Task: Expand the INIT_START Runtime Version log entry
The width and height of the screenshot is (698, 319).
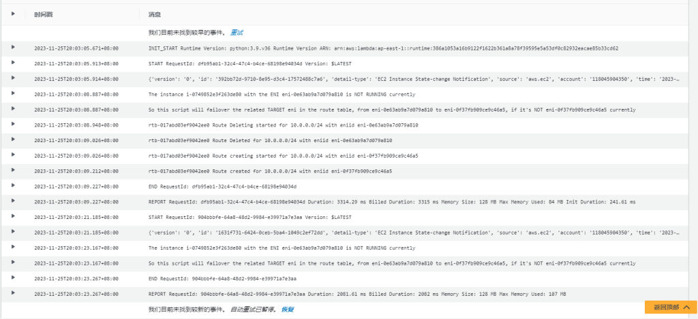Action: coord(13,48)
